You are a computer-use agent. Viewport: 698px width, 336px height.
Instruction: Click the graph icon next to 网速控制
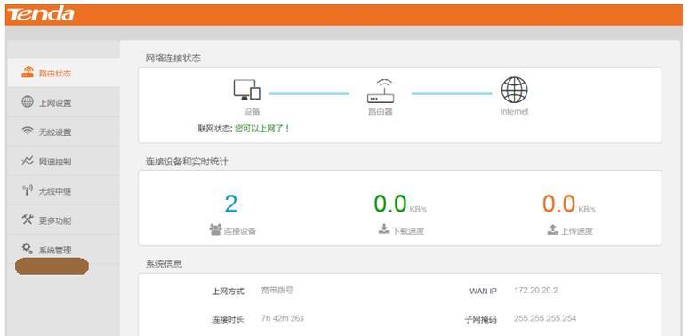(28, 161)
